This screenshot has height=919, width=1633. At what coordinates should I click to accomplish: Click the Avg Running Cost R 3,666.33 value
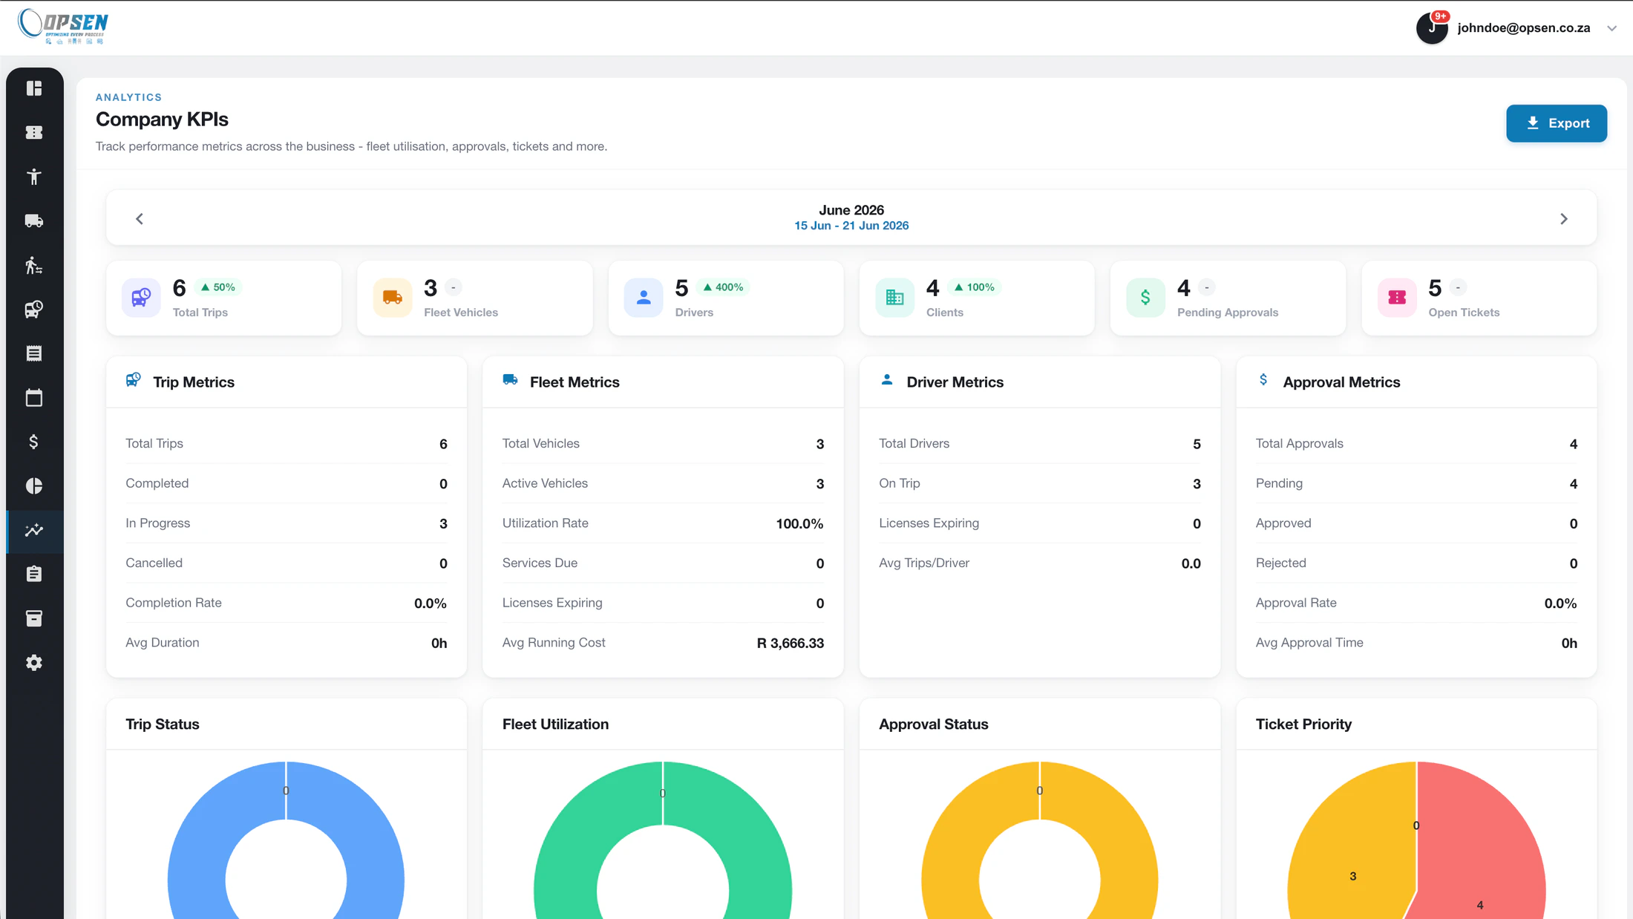pos(790,643)
